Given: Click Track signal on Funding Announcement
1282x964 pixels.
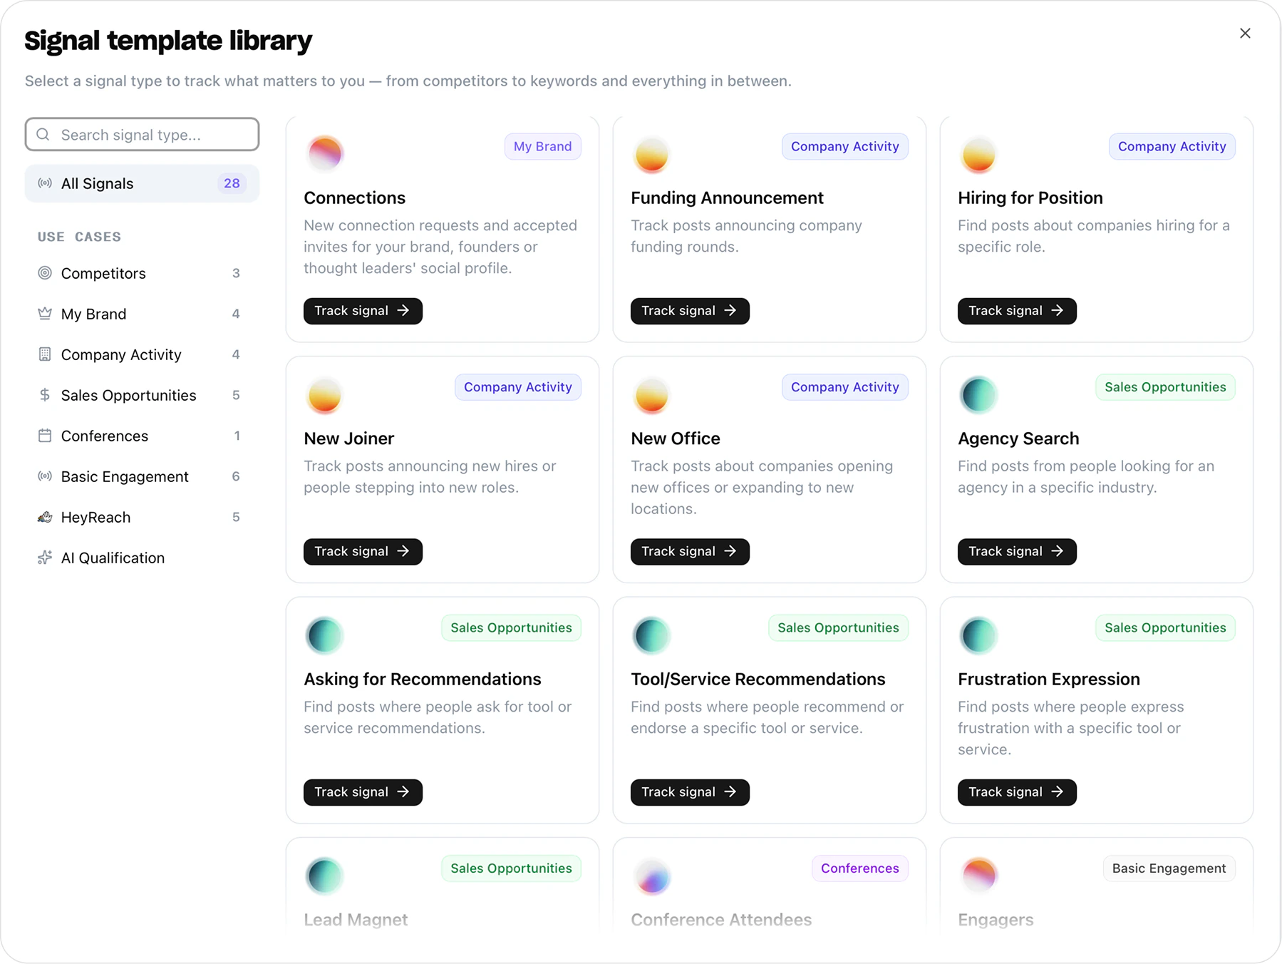Looking at the screenshot, I should [688, 310].
